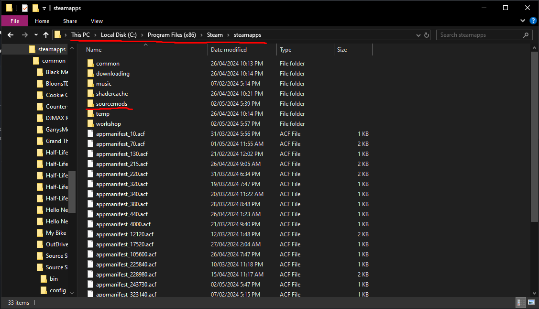Click This PC in the address bar

coord(80,35)
